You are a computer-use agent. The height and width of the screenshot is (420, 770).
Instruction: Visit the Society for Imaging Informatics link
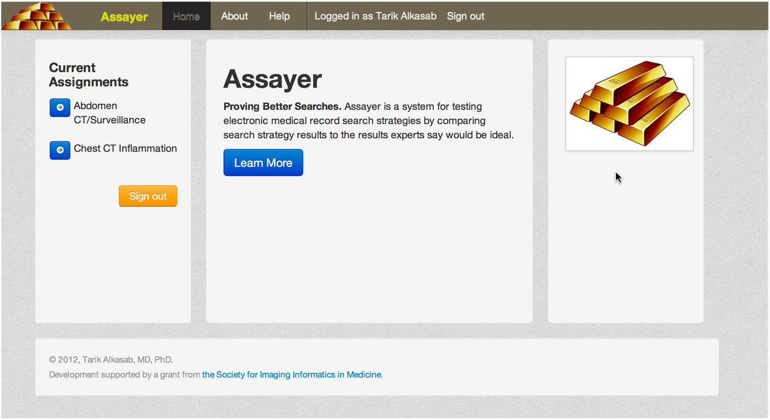291,374
